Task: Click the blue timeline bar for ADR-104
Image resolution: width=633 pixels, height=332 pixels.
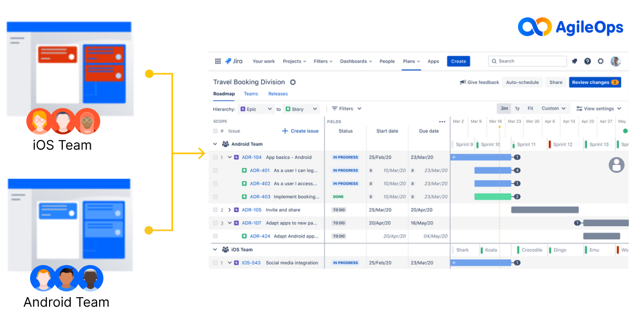Action: click(x=481, y=157)
